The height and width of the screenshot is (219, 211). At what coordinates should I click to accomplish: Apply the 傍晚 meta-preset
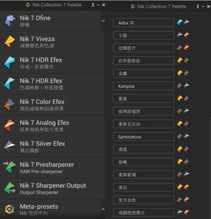click(x=144, y=162)
